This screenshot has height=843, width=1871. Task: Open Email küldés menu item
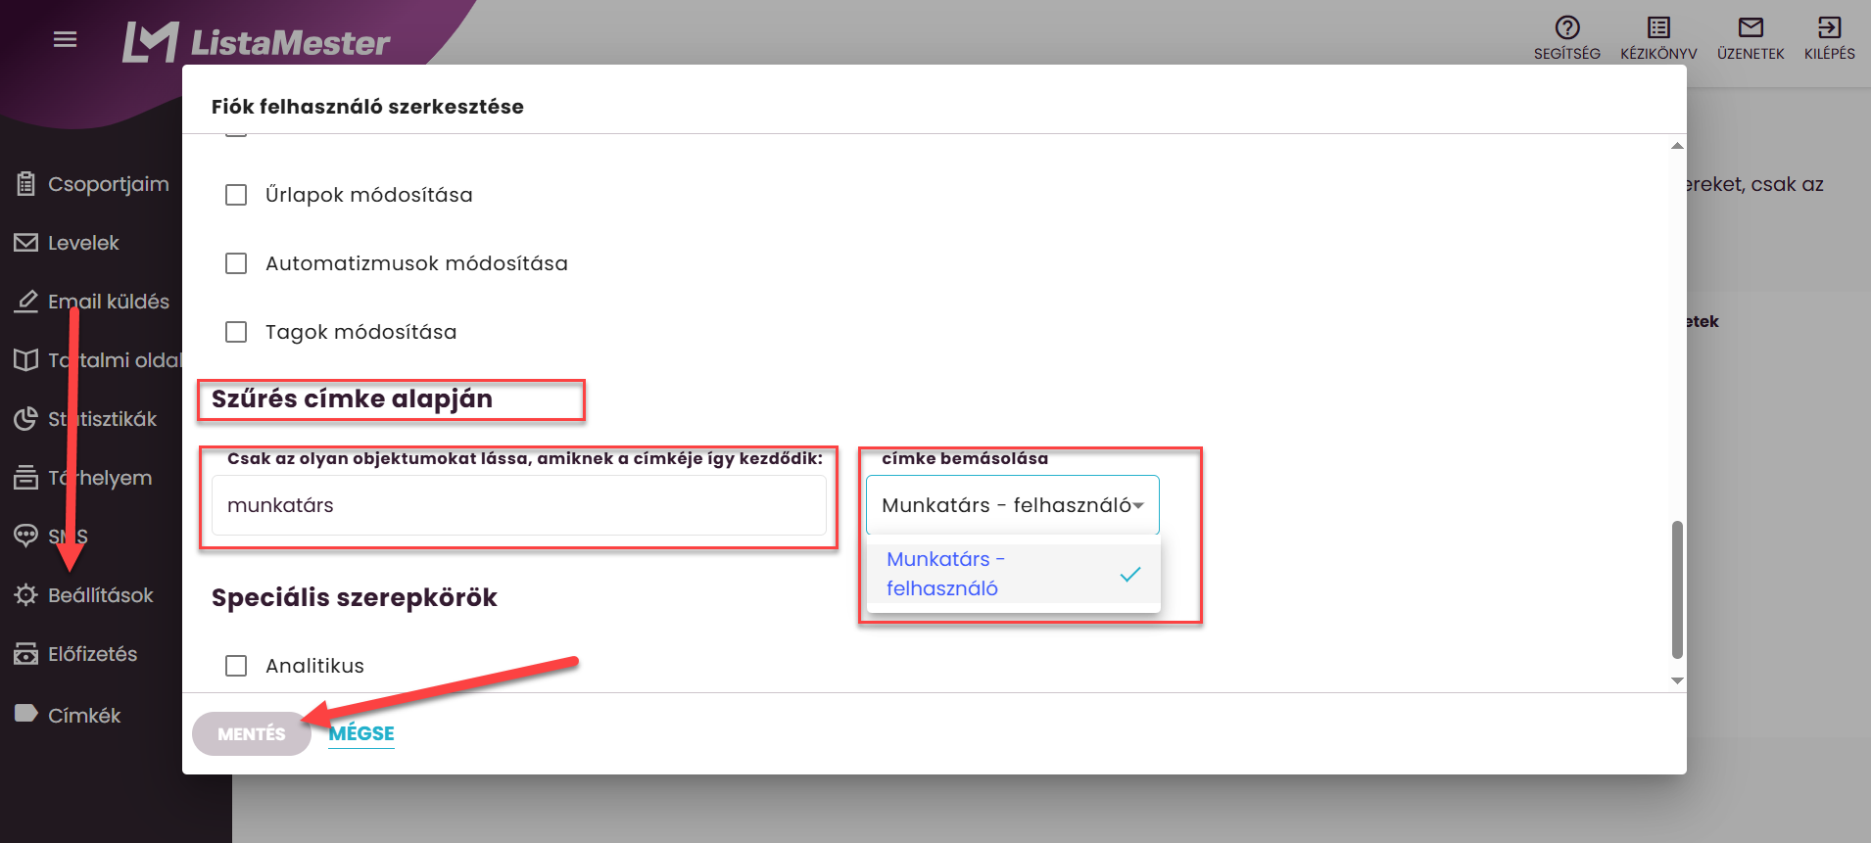109,302
